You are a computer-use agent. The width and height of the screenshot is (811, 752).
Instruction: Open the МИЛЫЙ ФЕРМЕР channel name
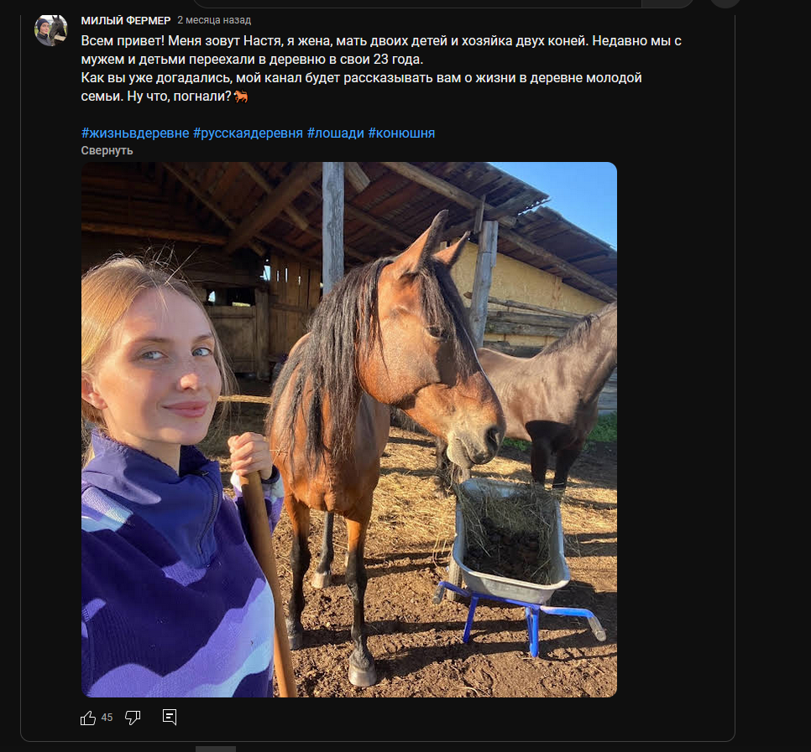coord(126,20)
